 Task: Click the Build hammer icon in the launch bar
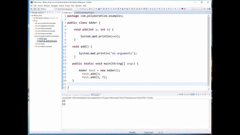[31, 9]
